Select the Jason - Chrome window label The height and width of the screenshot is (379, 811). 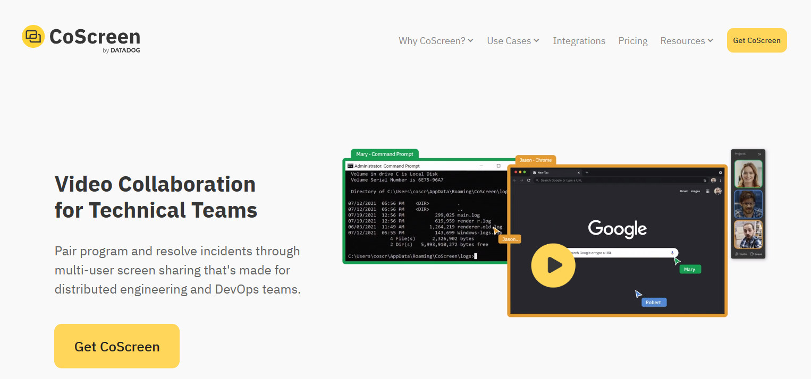pos(536,160)
